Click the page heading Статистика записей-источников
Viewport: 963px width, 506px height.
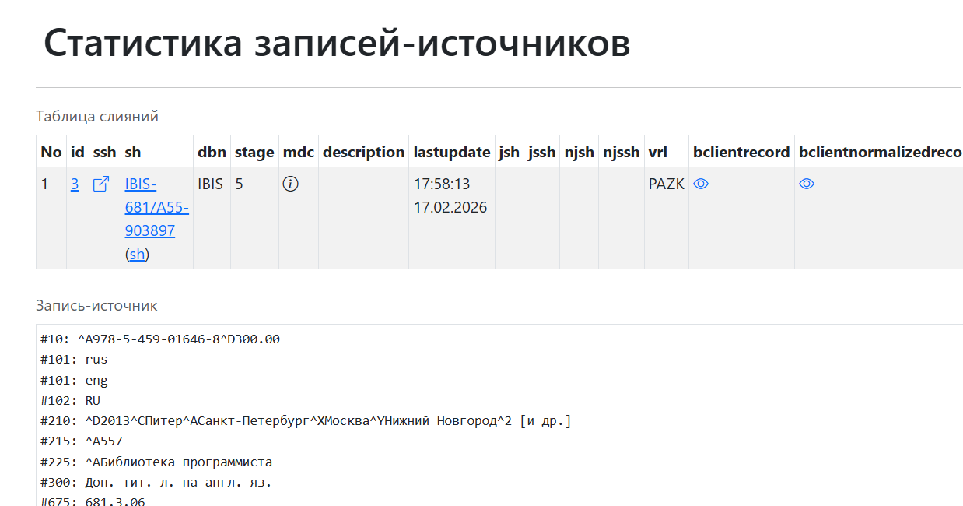click(336, 43)
